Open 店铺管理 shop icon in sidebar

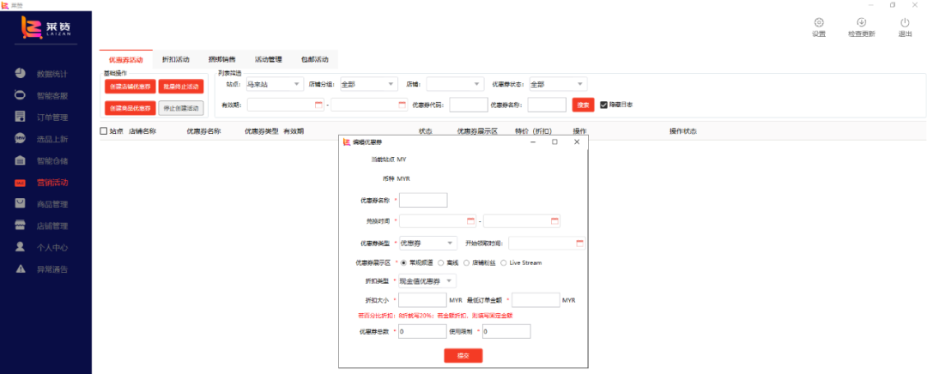coord(20,225)
